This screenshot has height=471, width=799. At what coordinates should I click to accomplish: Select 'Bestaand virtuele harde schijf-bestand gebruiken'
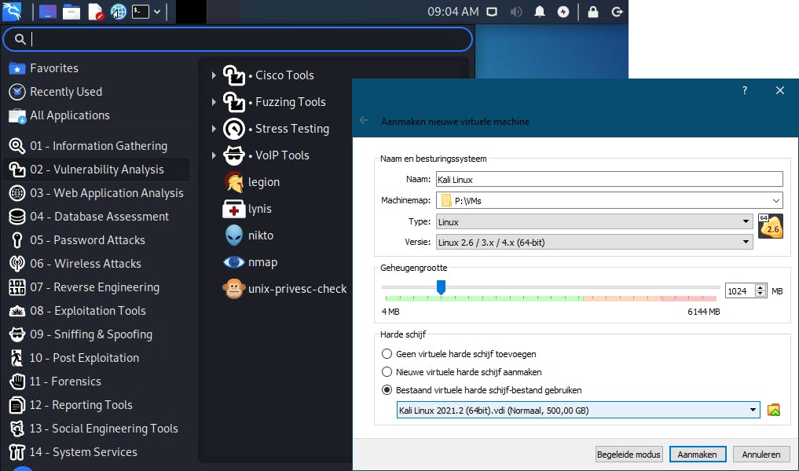[x=387, y=389]
